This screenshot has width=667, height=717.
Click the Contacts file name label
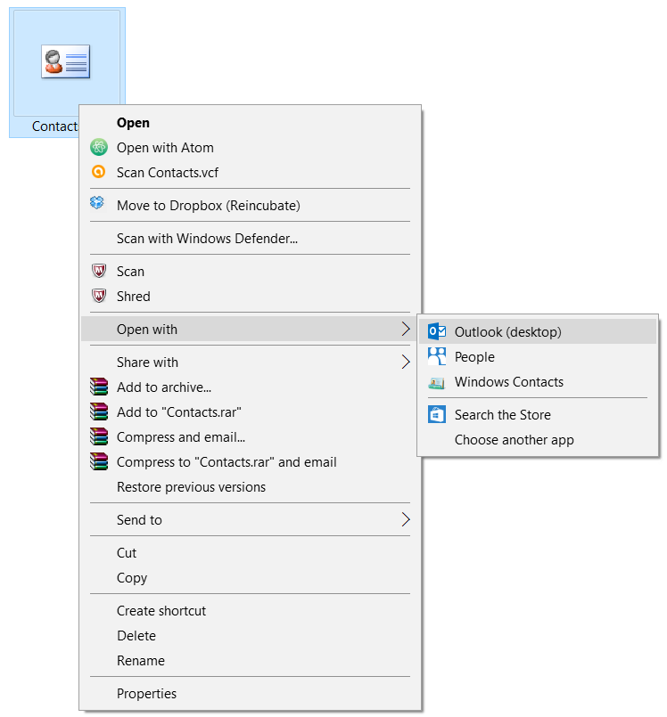(x=55, y=126)
